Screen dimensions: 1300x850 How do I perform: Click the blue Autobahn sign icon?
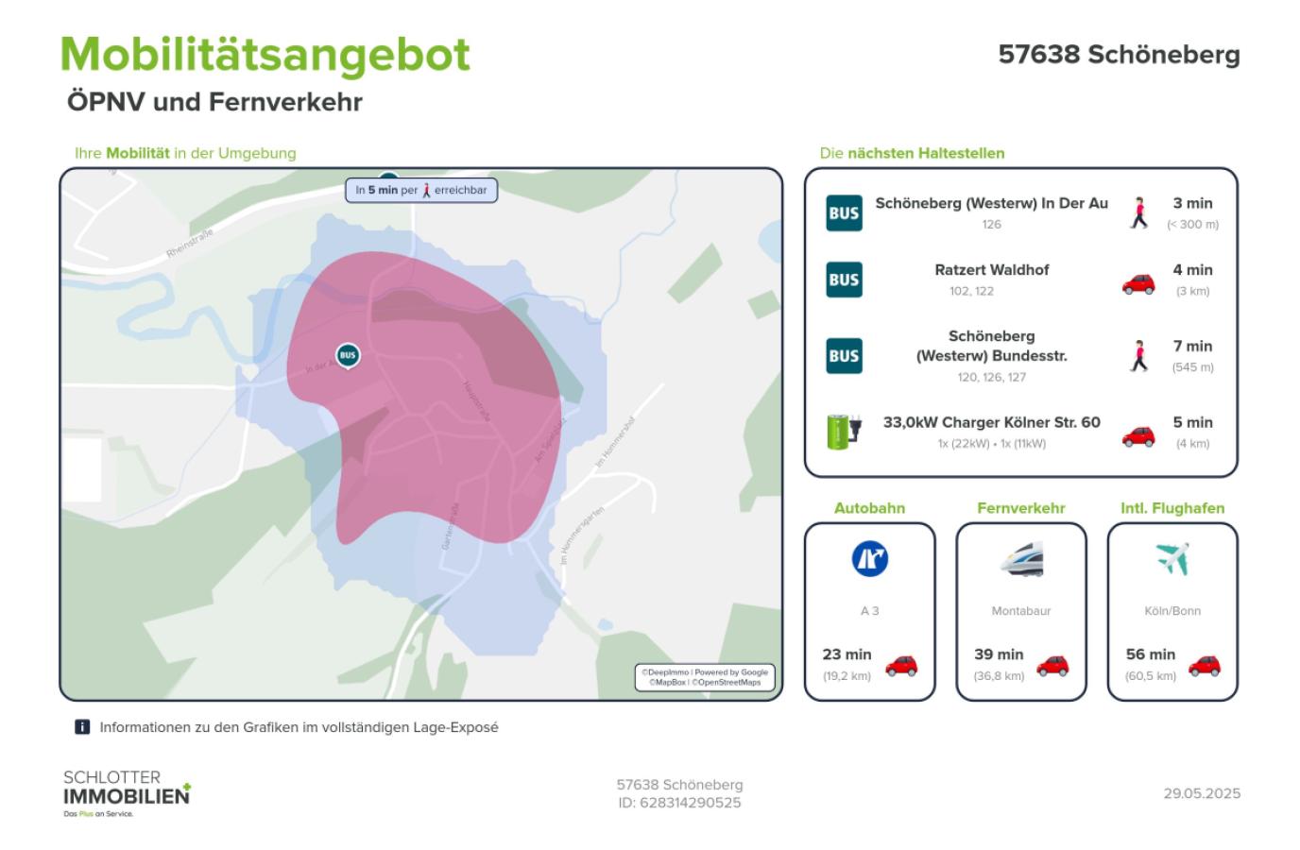(869, 558)
